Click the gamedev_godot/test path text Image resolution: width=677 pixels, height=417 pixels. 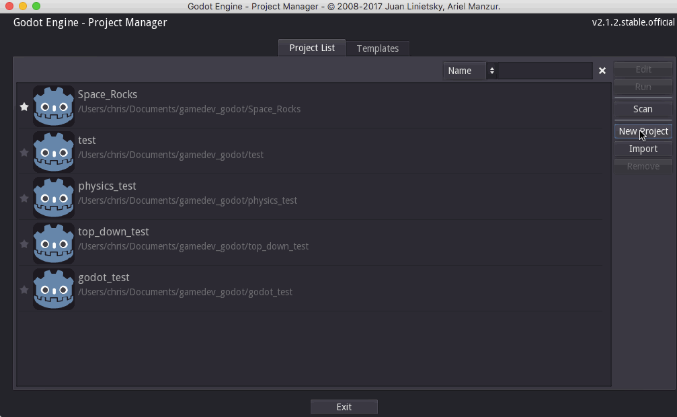click(x=171, y=155)
